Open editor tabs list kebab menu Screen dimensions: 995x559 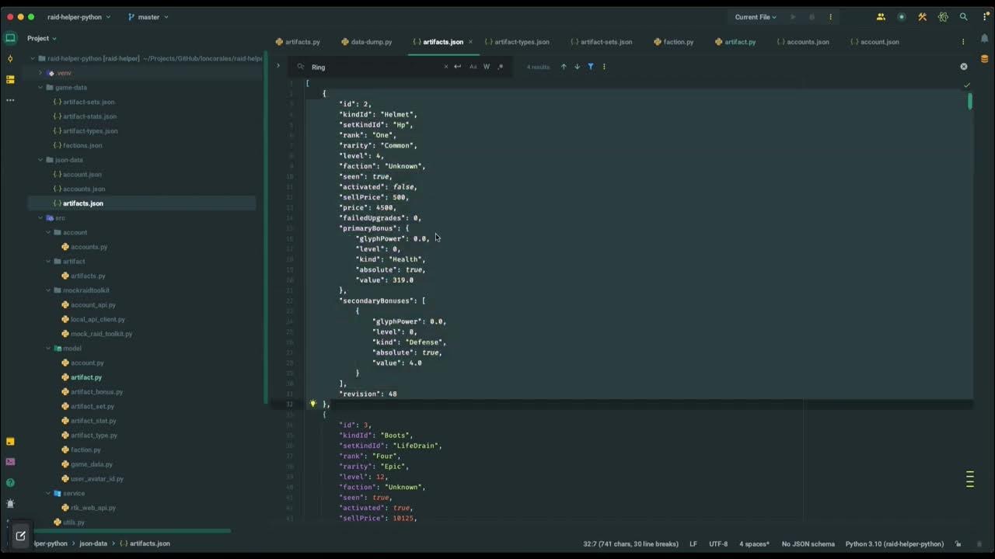pos(963,42)
